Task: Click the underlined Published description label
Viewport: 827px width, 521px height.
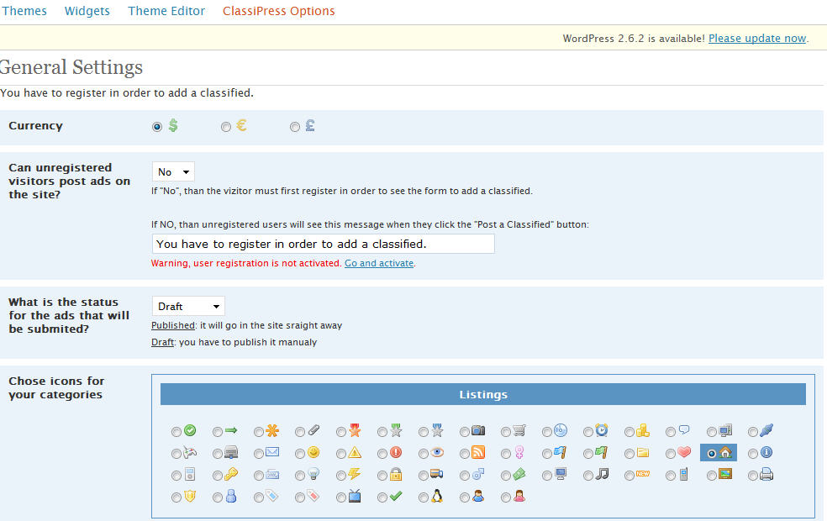Action: [x=173, y=325]
